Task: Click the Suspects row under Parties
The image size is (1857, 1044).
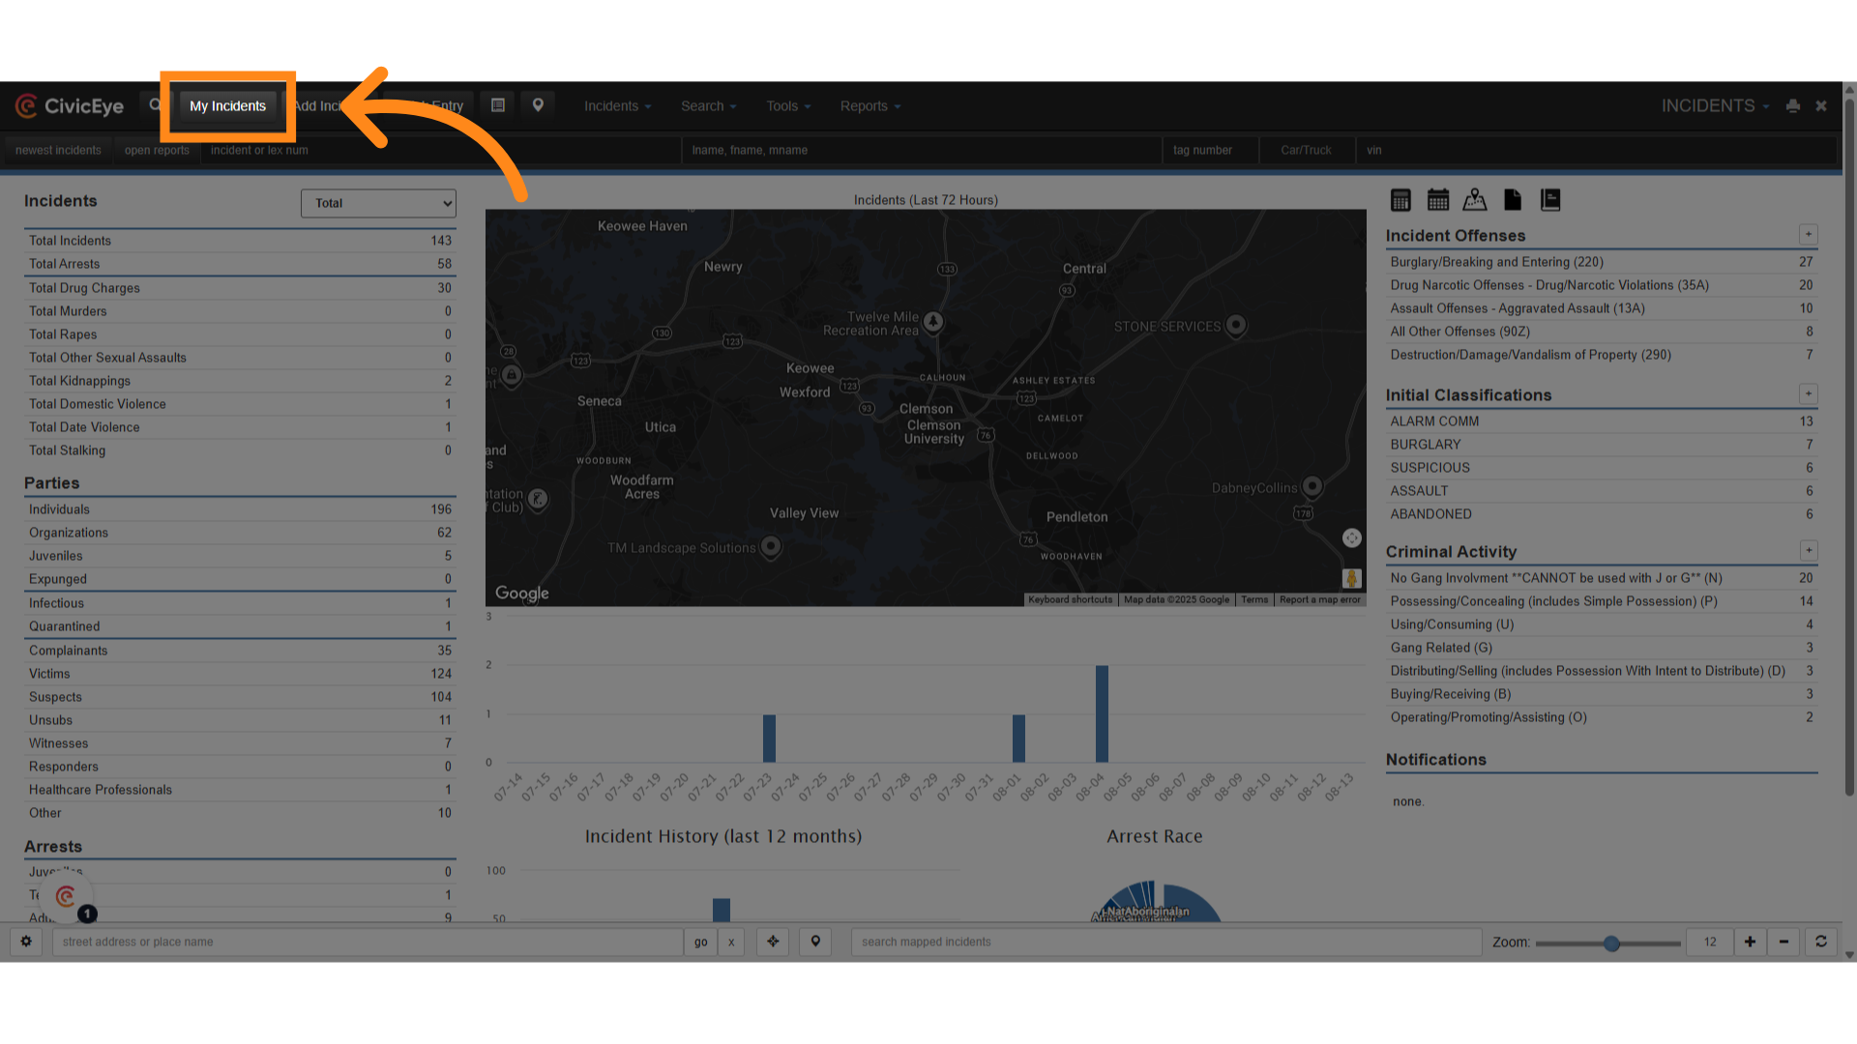Action: point(240,697)
